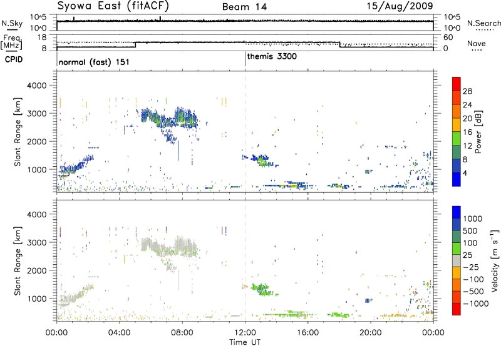Click the red bottom segment of Velocity colorbar
501x346 pixels.
click(457, 309)
